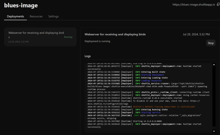Viewport: 220px width, 135px height.
Task: Click the green Running status badge
Action: click(68, 37)
